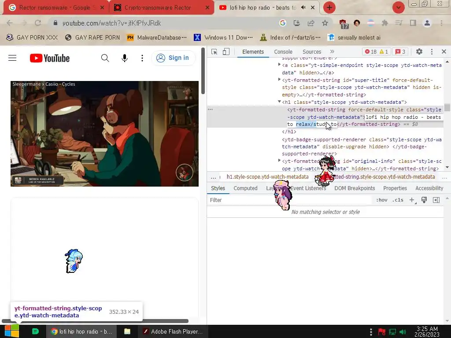Screen dimensions: 451x338
Task: Open volume speaker tray icon
Action: pyautogui.click(x=403, y=332)
